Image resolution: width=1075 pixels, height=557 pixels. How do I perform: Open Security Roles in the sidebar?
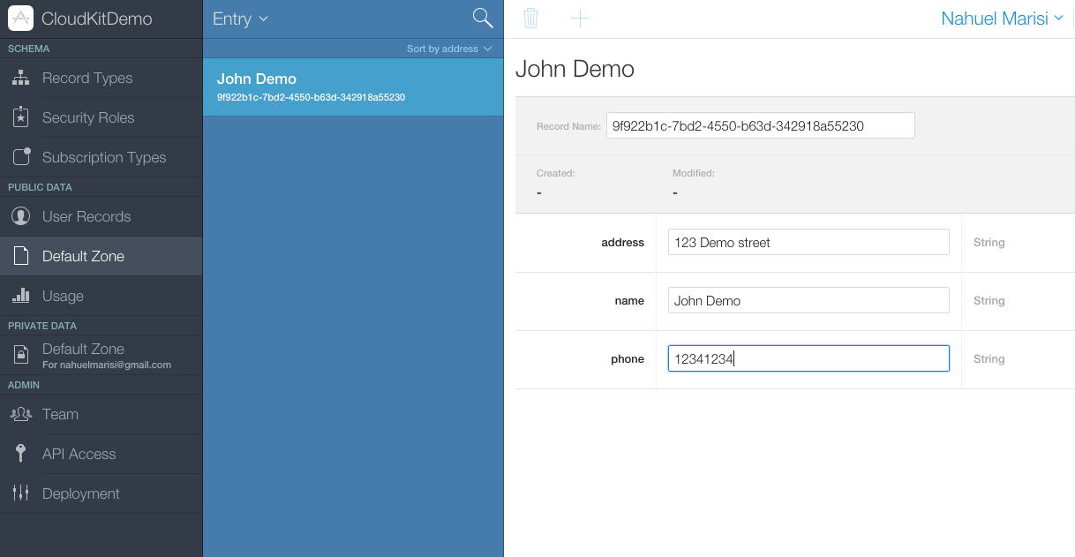click(101, 117)
